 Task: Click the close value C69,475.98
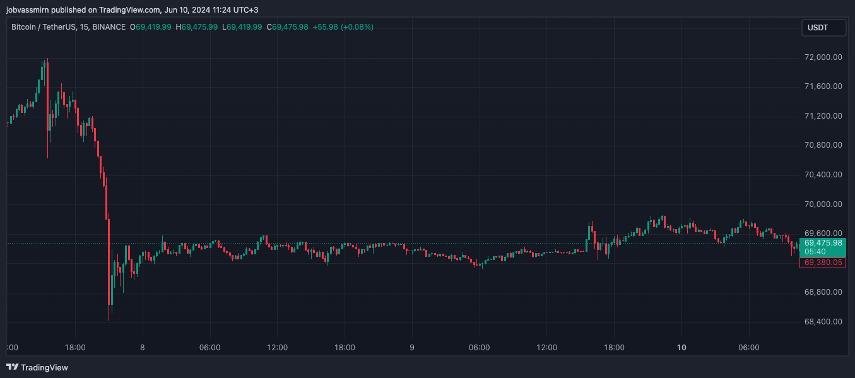coord(288,27)
